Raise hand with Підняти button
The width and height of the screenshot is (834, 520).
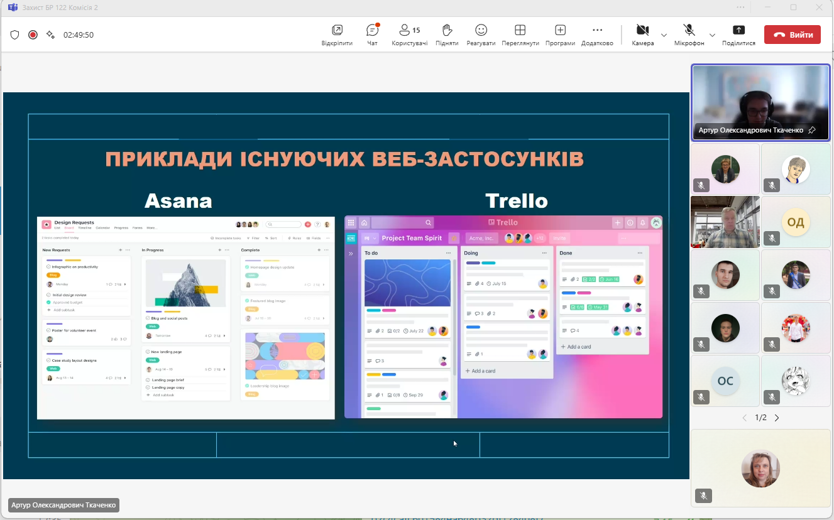click(446, 35)
